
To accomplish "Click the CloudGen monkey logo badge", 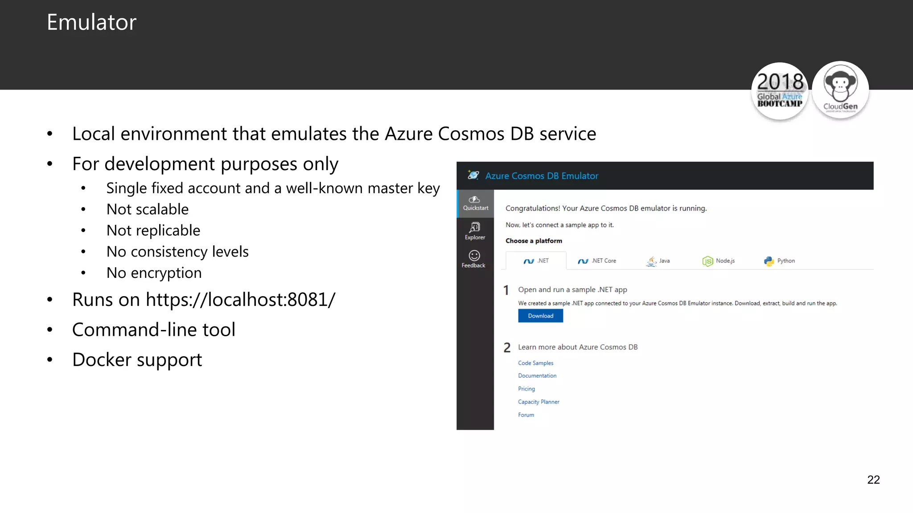I will (840, 90).
